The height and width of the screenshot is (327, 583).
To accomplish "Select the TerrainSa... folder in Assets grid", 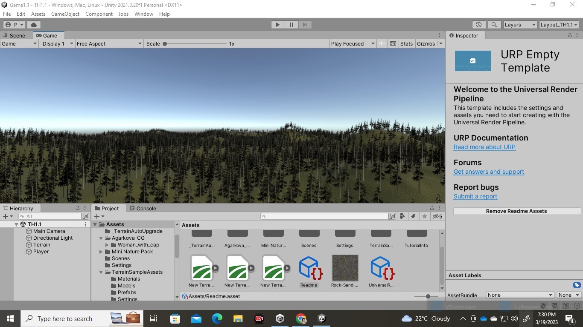I will (381, 239).
